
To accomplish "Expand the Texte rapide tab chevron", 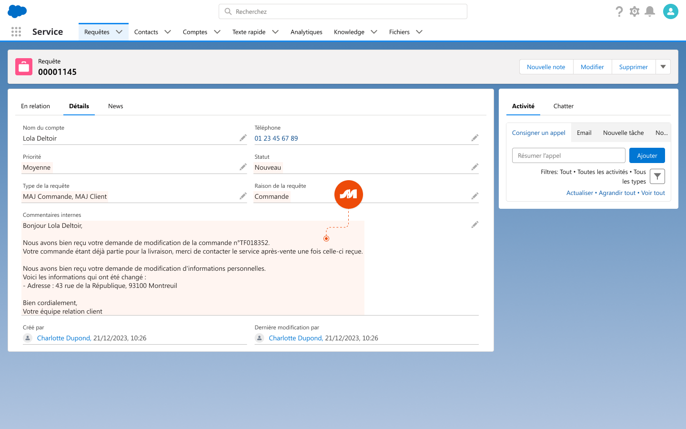I will coord(275,32).
